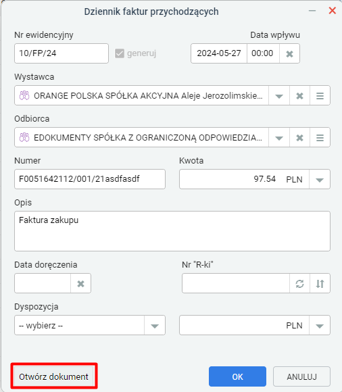This screenshot has height=392, width=342.
Task: Clear the Odbiorca contact selection
Action: pos(299,137)
